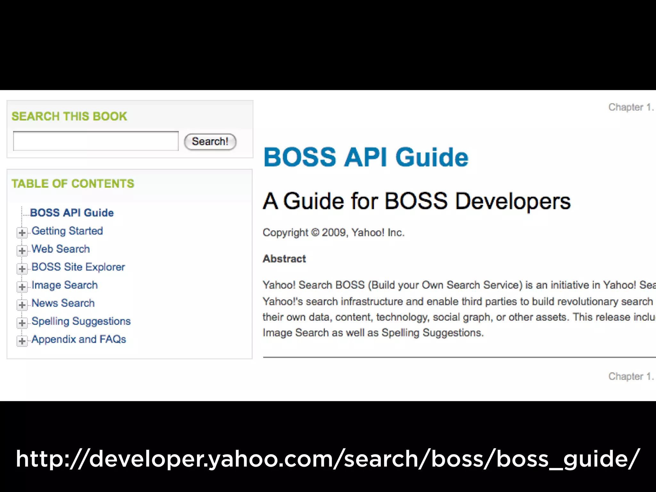This screenshot has width=656, height=492.
Task: Open the Getting Started link
Action: [67, 231]
